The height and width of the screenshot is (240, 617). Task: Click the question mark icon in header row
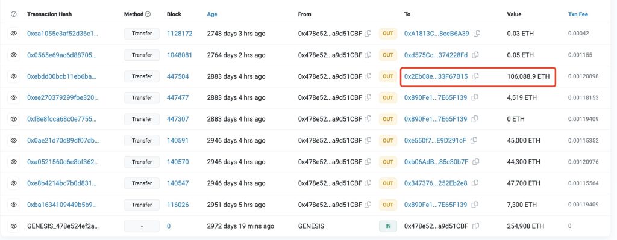click(x=14, y=14)
